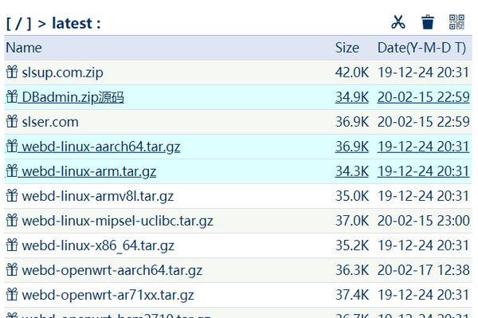Click gift icon beside webd-linux-armv8l.tar.gz
Screen dimensions: 478x318
(12, 196)
